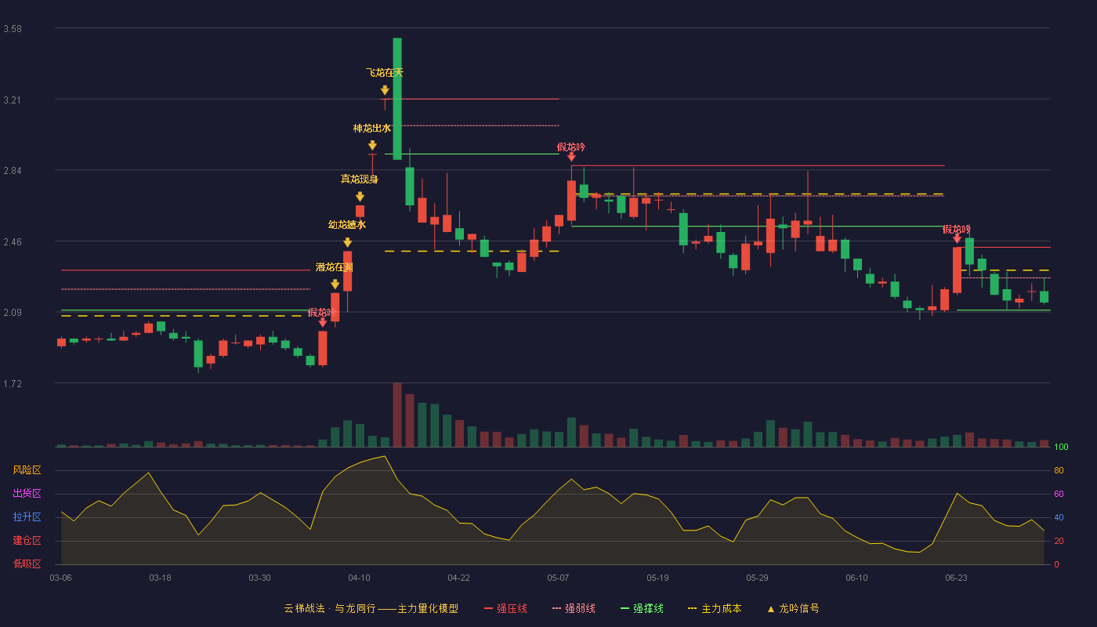Click the 03-18 date label
Image resolution: width=1097 pixels, height=627 pixels.
pos(160,578)
